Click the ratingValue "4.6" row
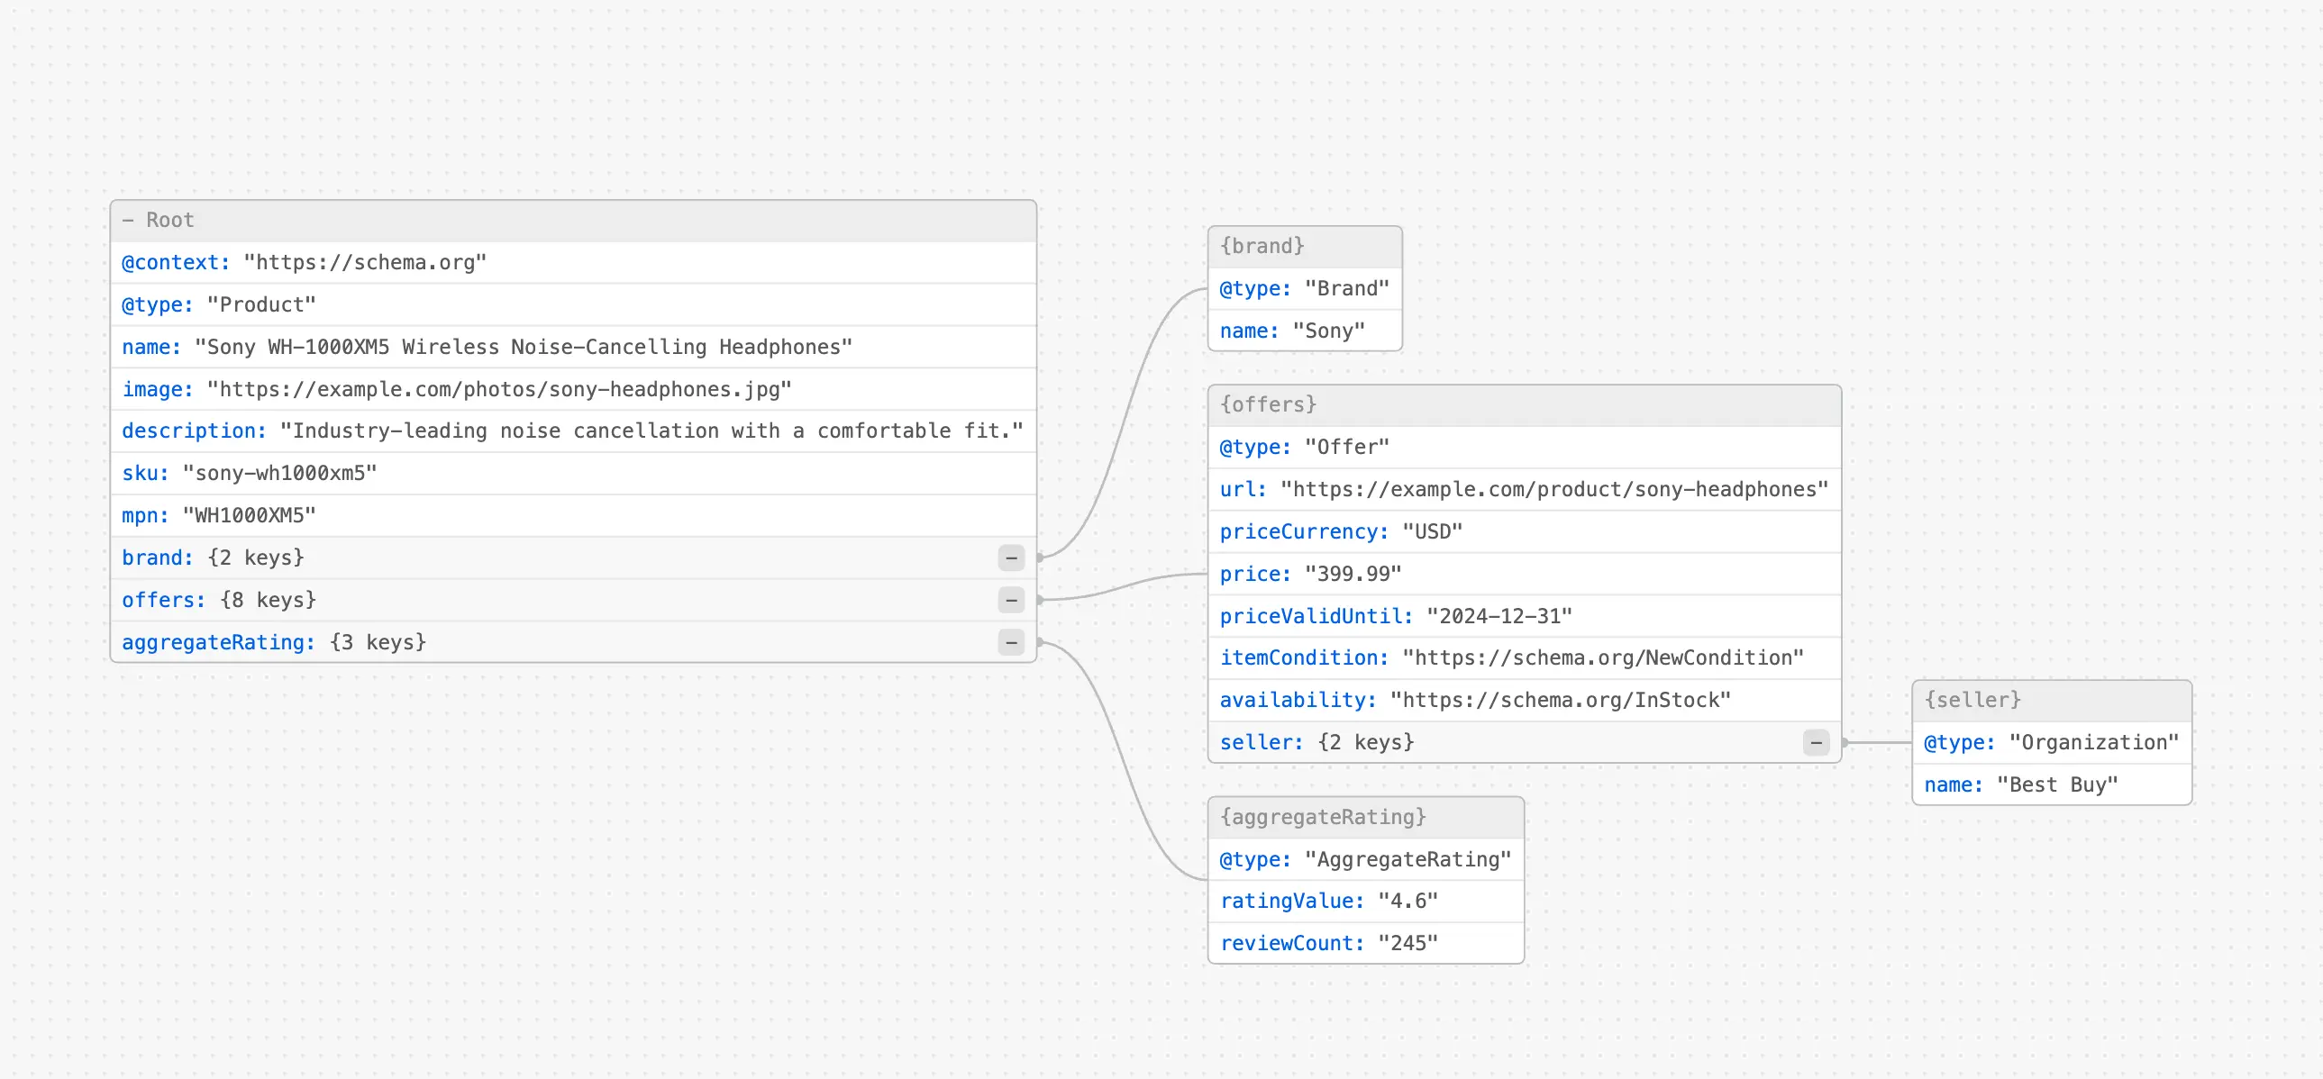Image resolution: width=2323 pixels, height=1079 pixels. [x=1365, y=902]
